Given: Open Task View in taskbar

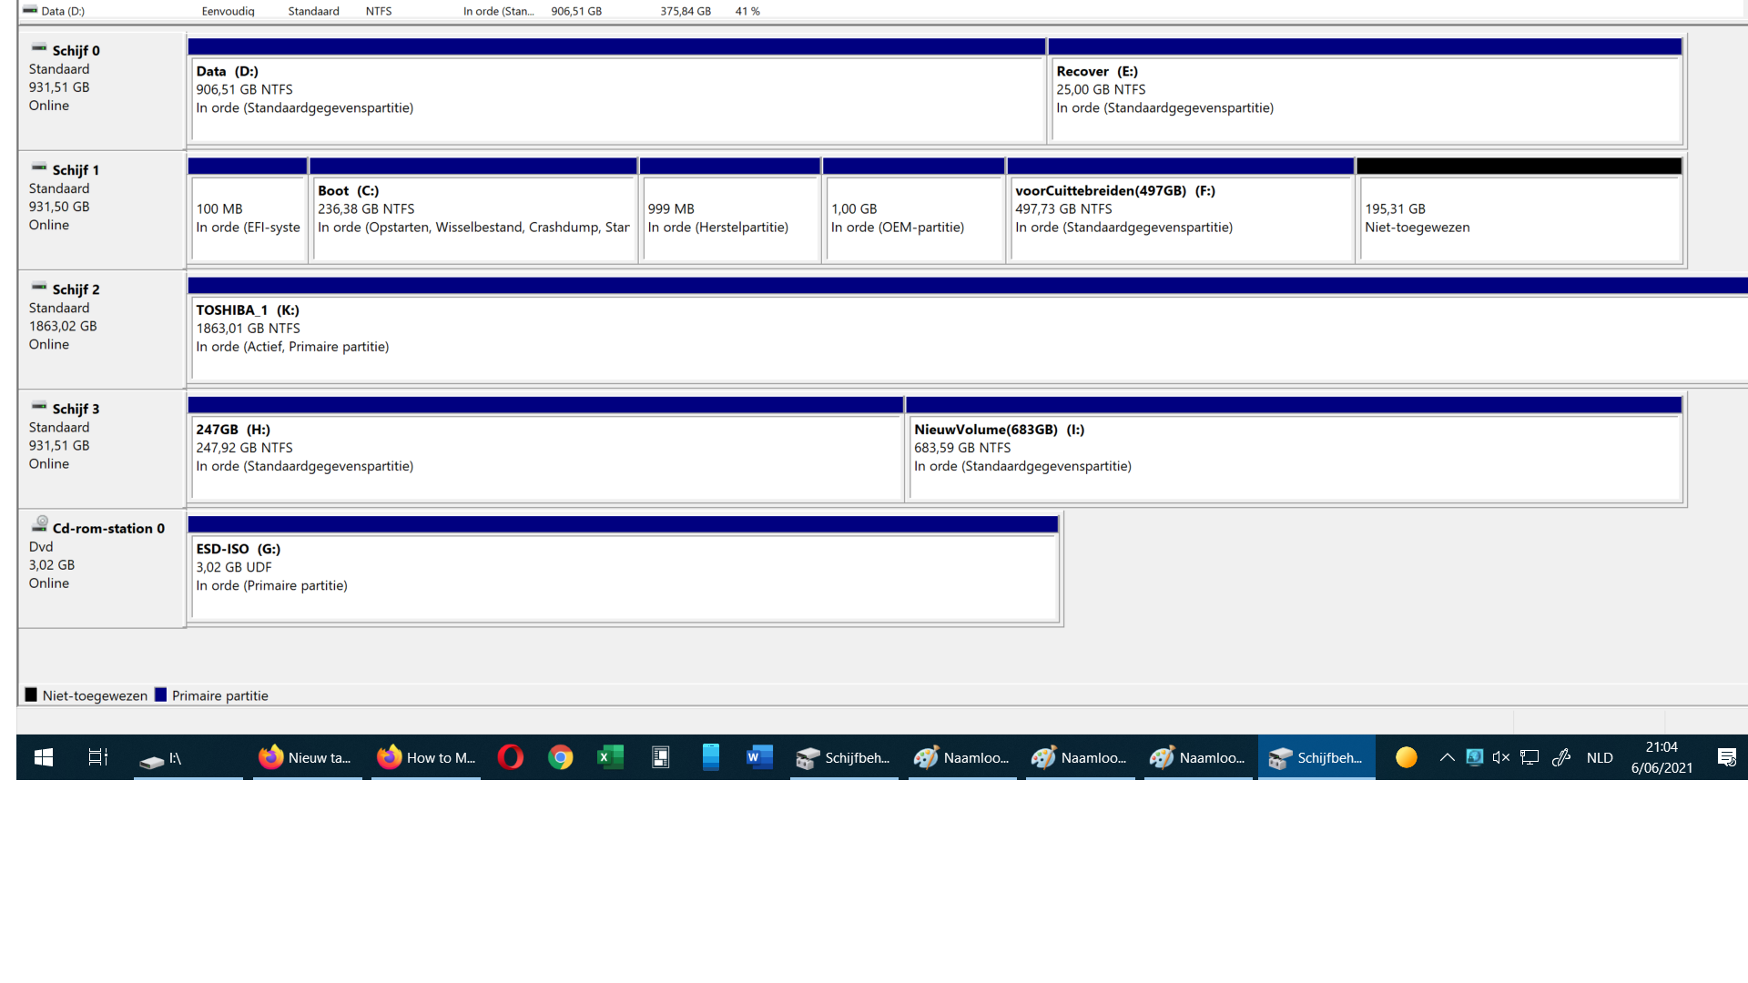Looking at the screenshot, I should 97,757.
